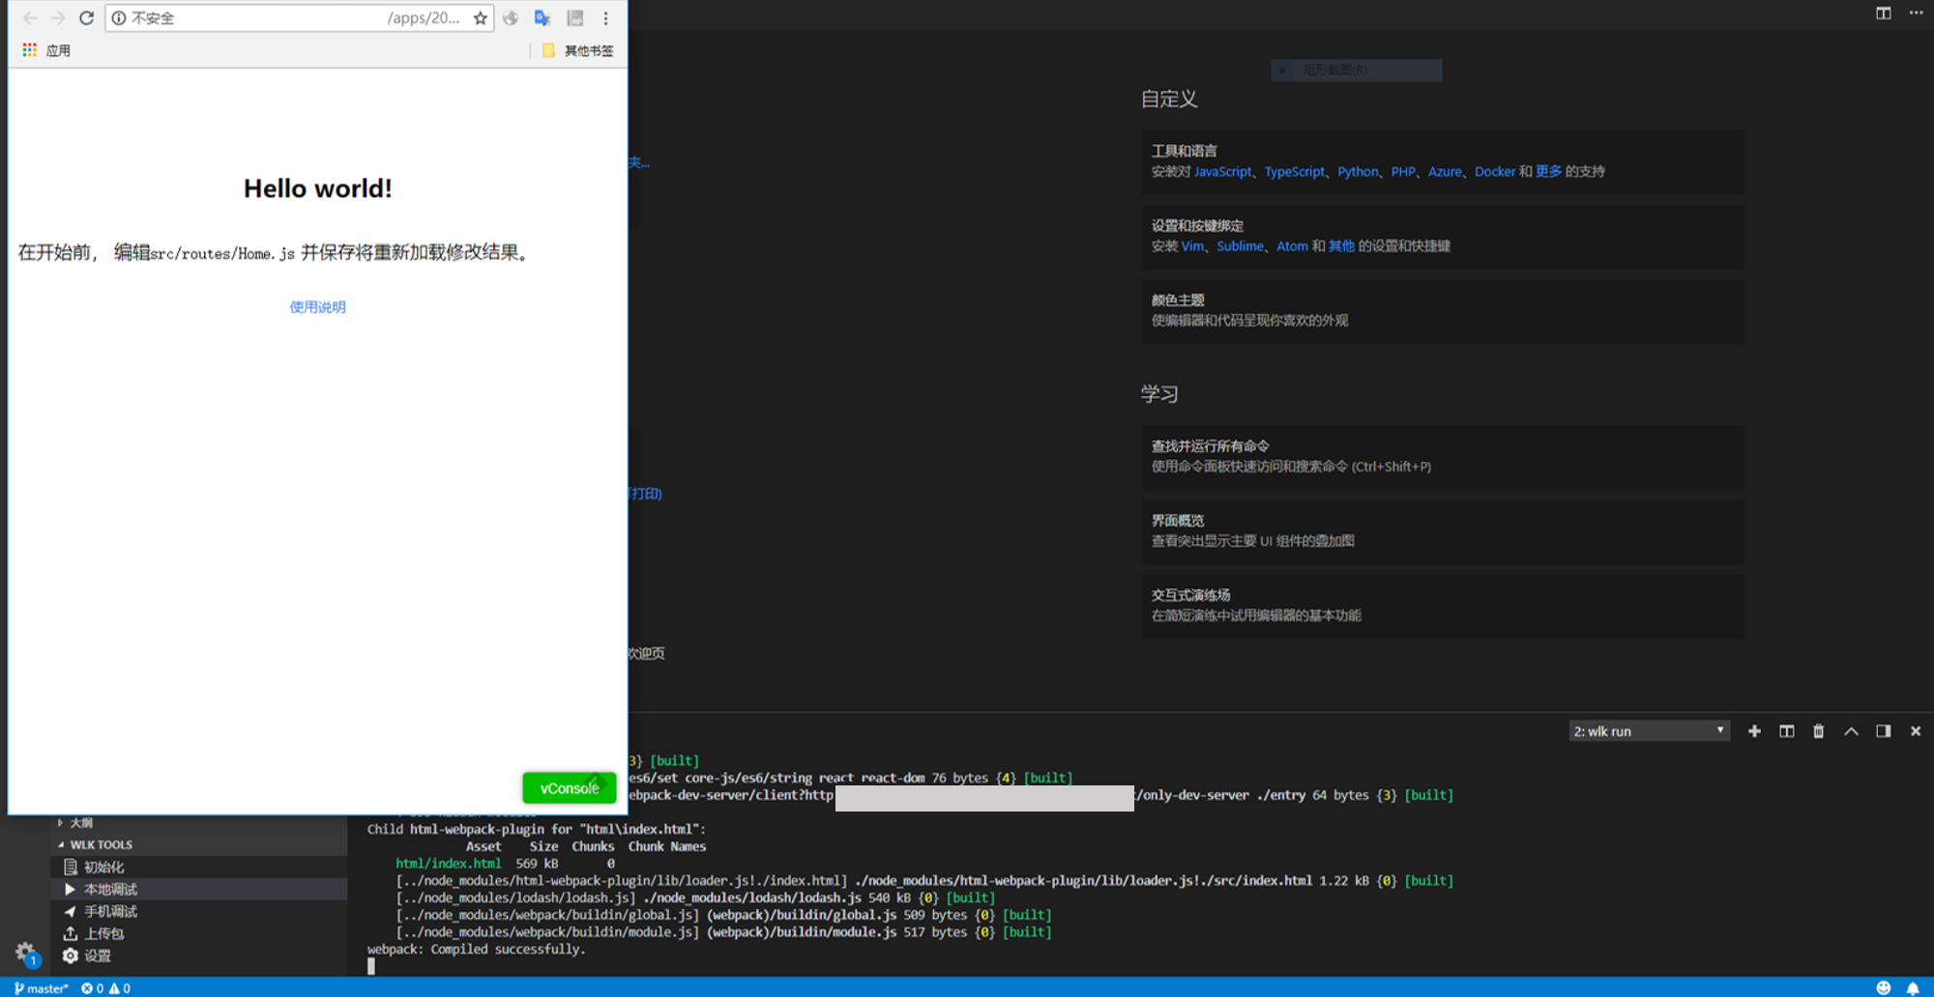Toggle the green vConsole button
1934x997 pixels.
coord(569,788)
